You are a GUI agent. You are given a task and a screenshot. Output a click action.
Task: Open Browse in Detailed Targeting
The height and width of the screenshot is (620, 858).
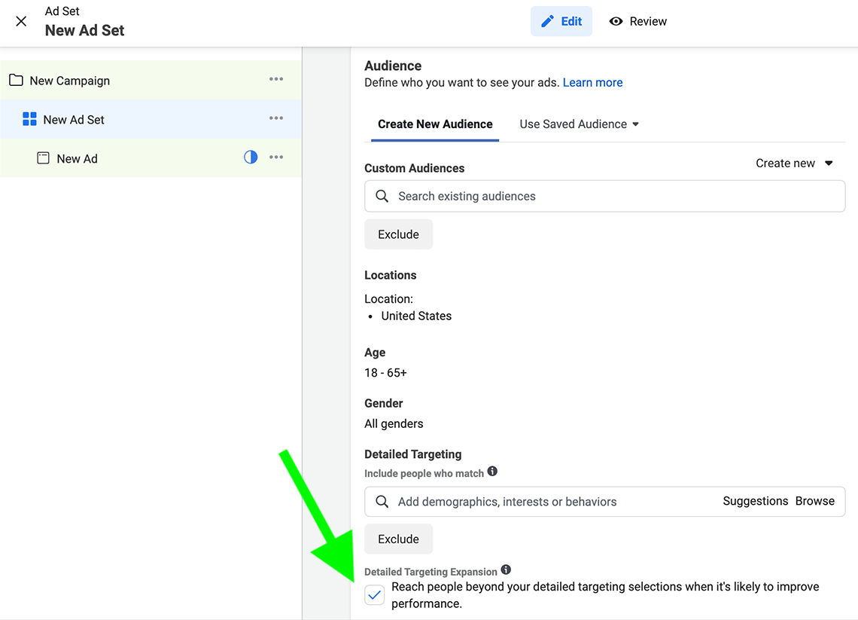(815, 501)
